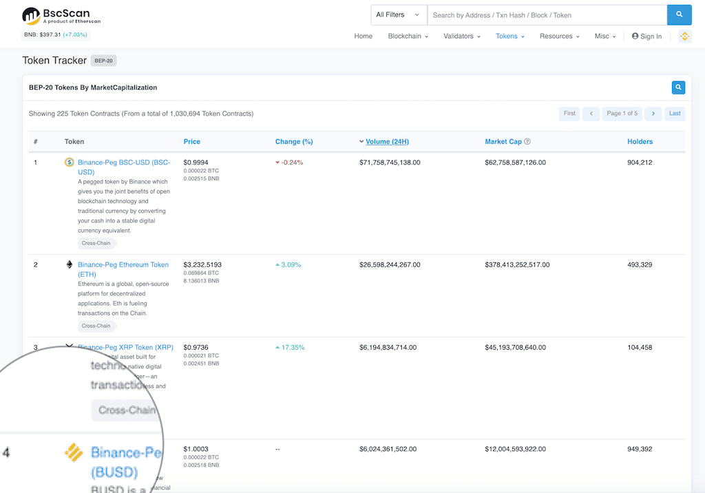The height and width of the screenshot is (493, 705).
Task: Sort by Market Cap column header
Action: click(503, 141)
